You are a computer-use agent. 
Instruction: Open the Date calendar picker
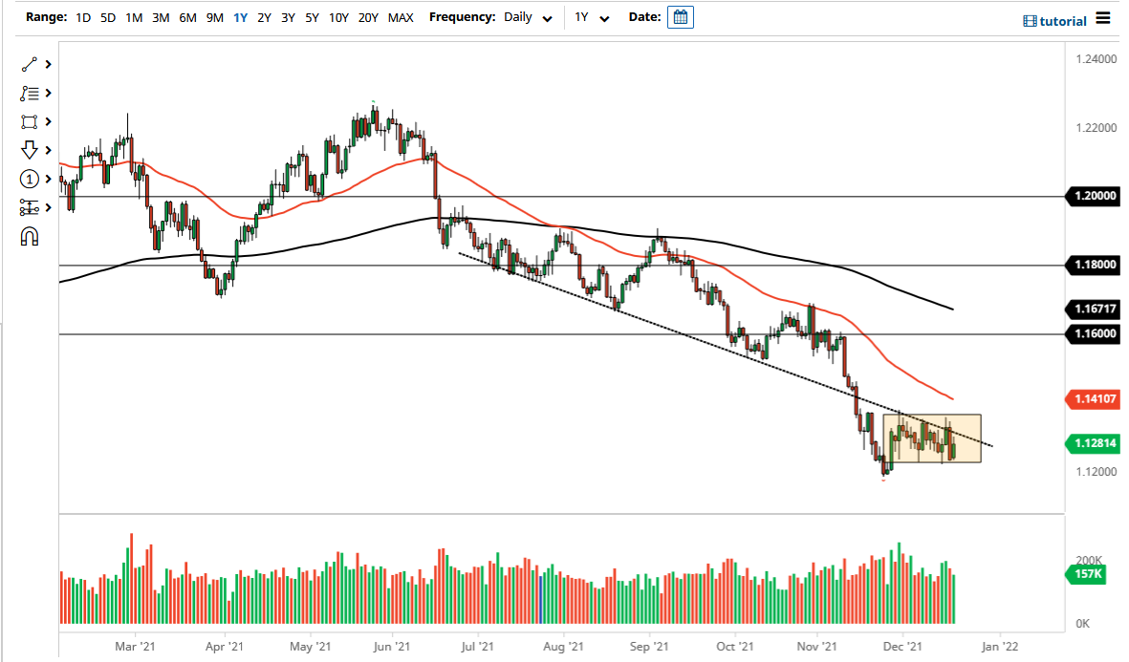point(680,16)
